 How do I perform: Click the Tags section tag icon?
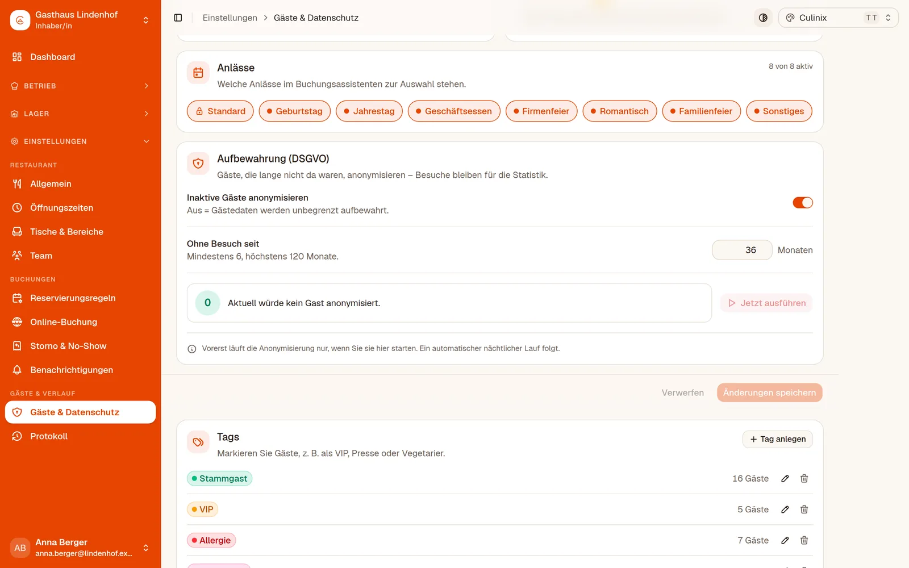(198, 442)
